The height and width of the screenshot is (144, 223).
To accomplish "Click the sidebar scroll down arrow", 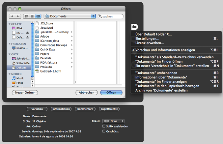I will (x=32, y=85).
